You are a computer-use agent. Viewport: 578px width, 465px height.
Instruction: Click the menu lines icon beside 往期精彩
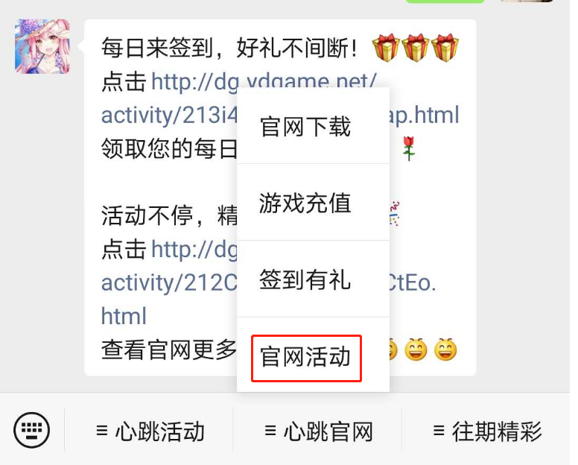coord(438,430)
